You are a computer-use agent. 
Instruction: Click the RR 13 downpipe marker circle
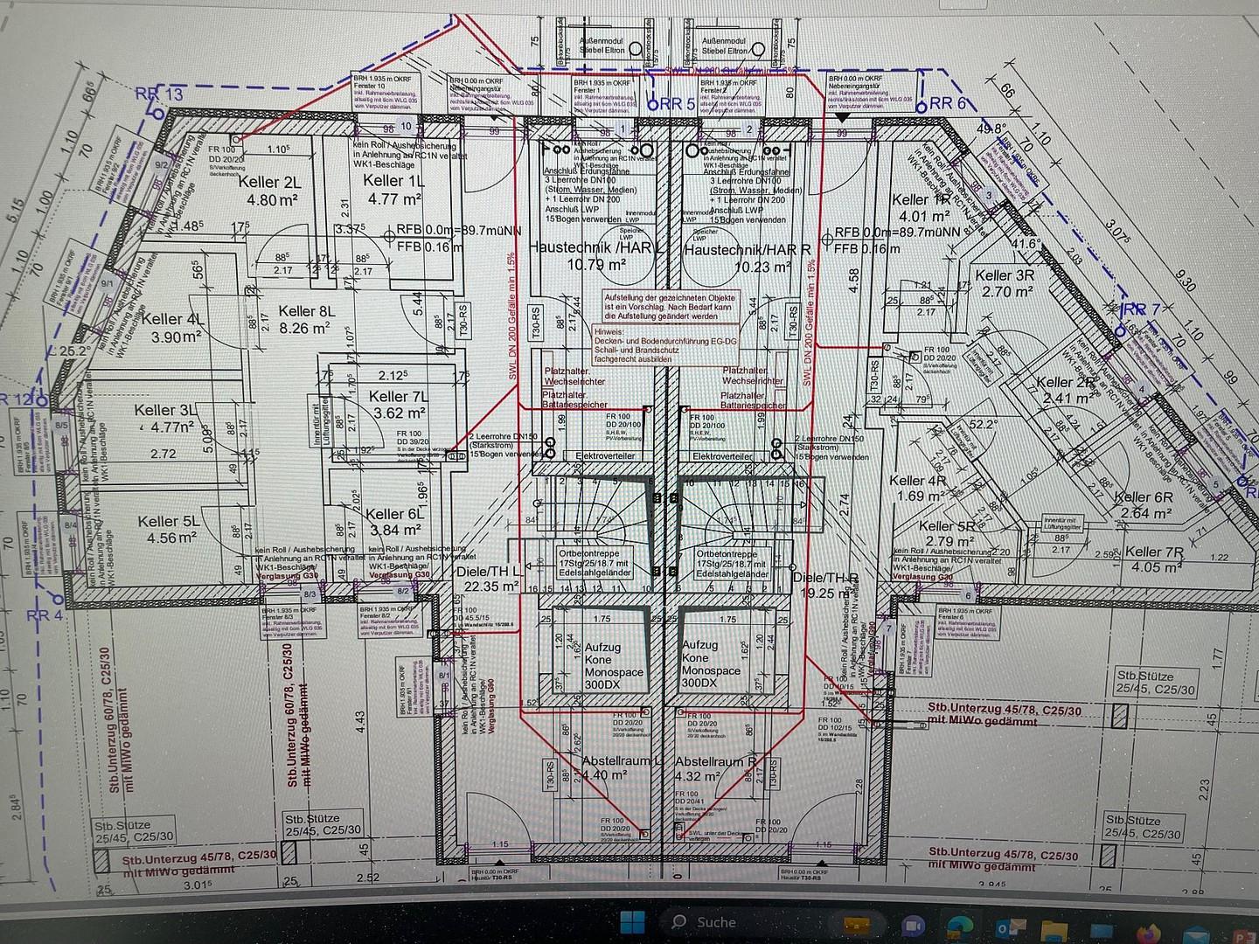click(x=158, y=114)
